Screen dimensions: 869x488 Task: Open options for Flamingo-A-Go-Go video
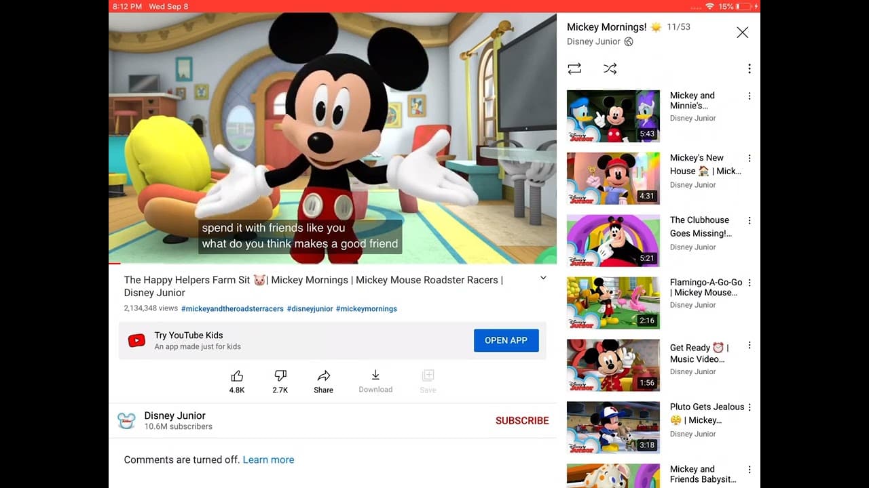pos(750,283)
